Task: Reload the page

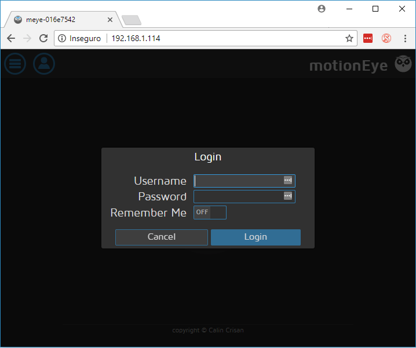Action: click(43, 38)
